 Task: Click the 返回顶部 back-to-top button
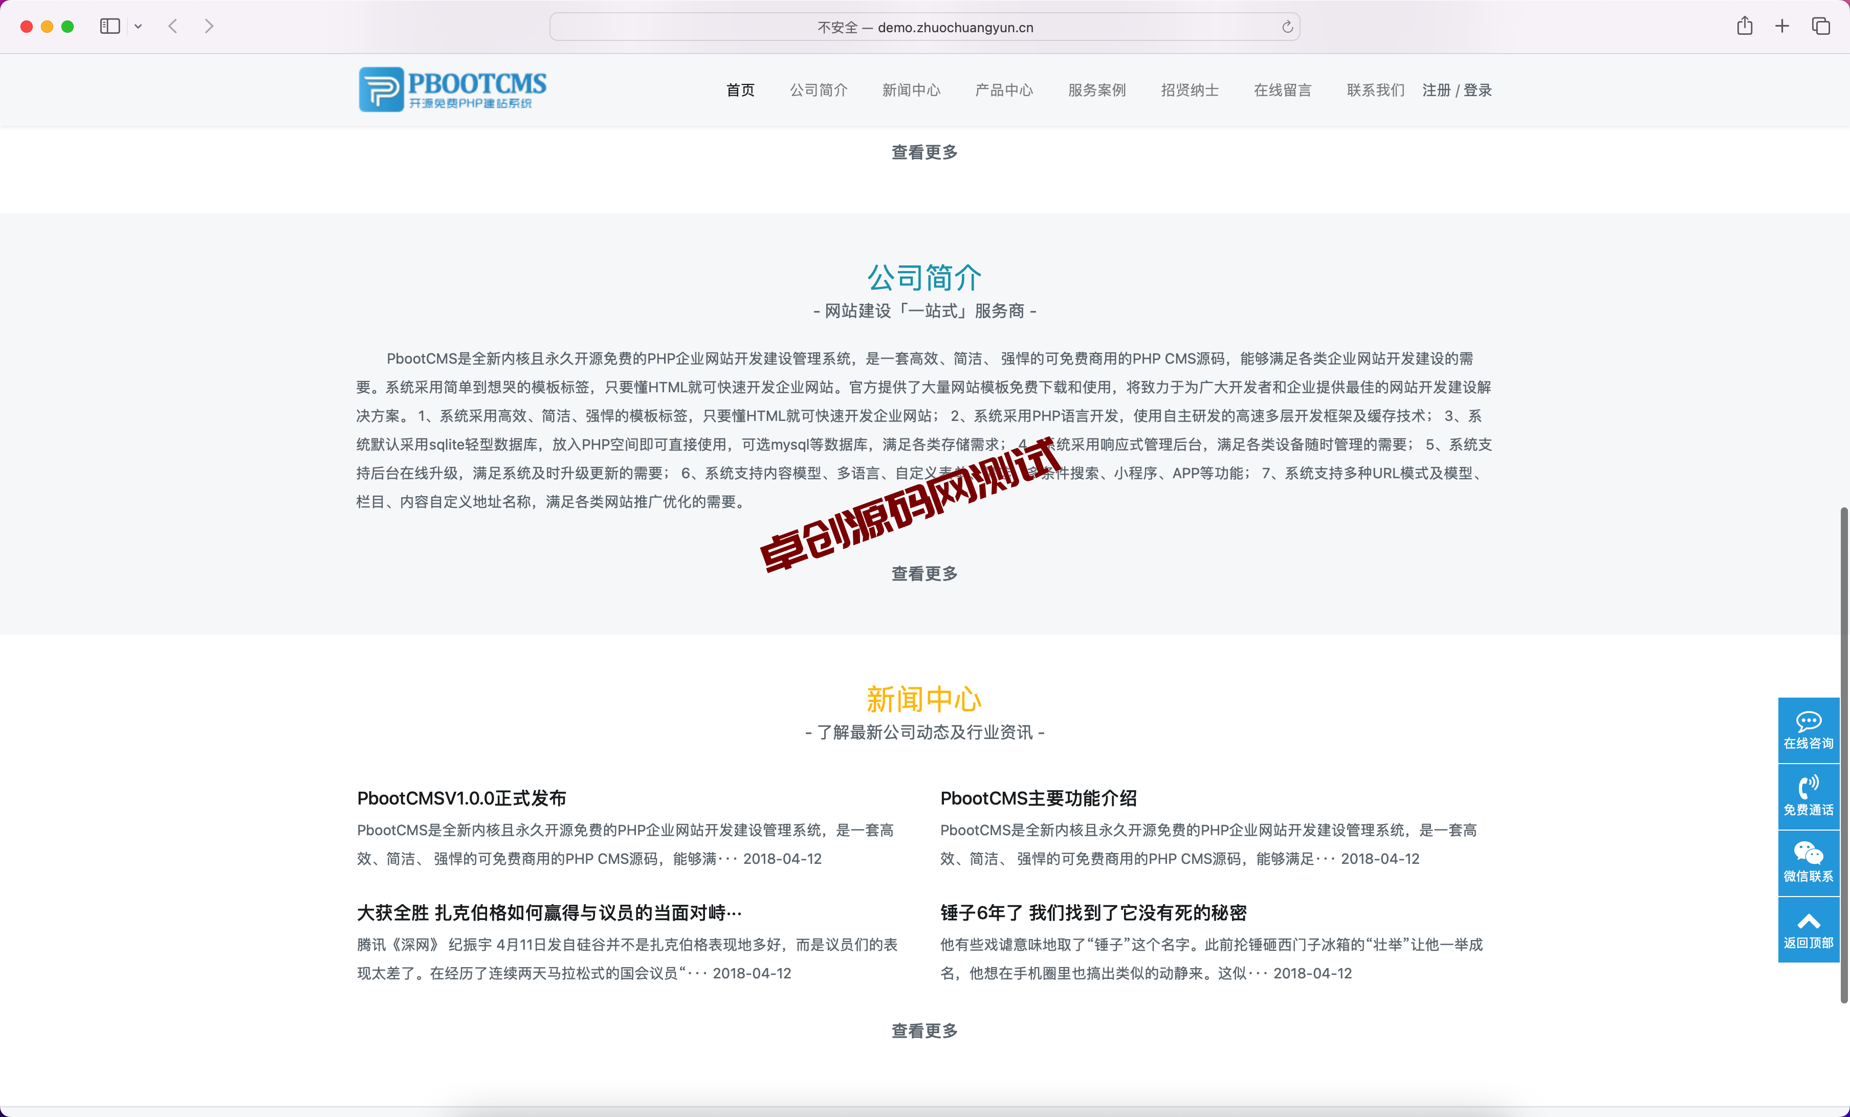coord(1809,929)
